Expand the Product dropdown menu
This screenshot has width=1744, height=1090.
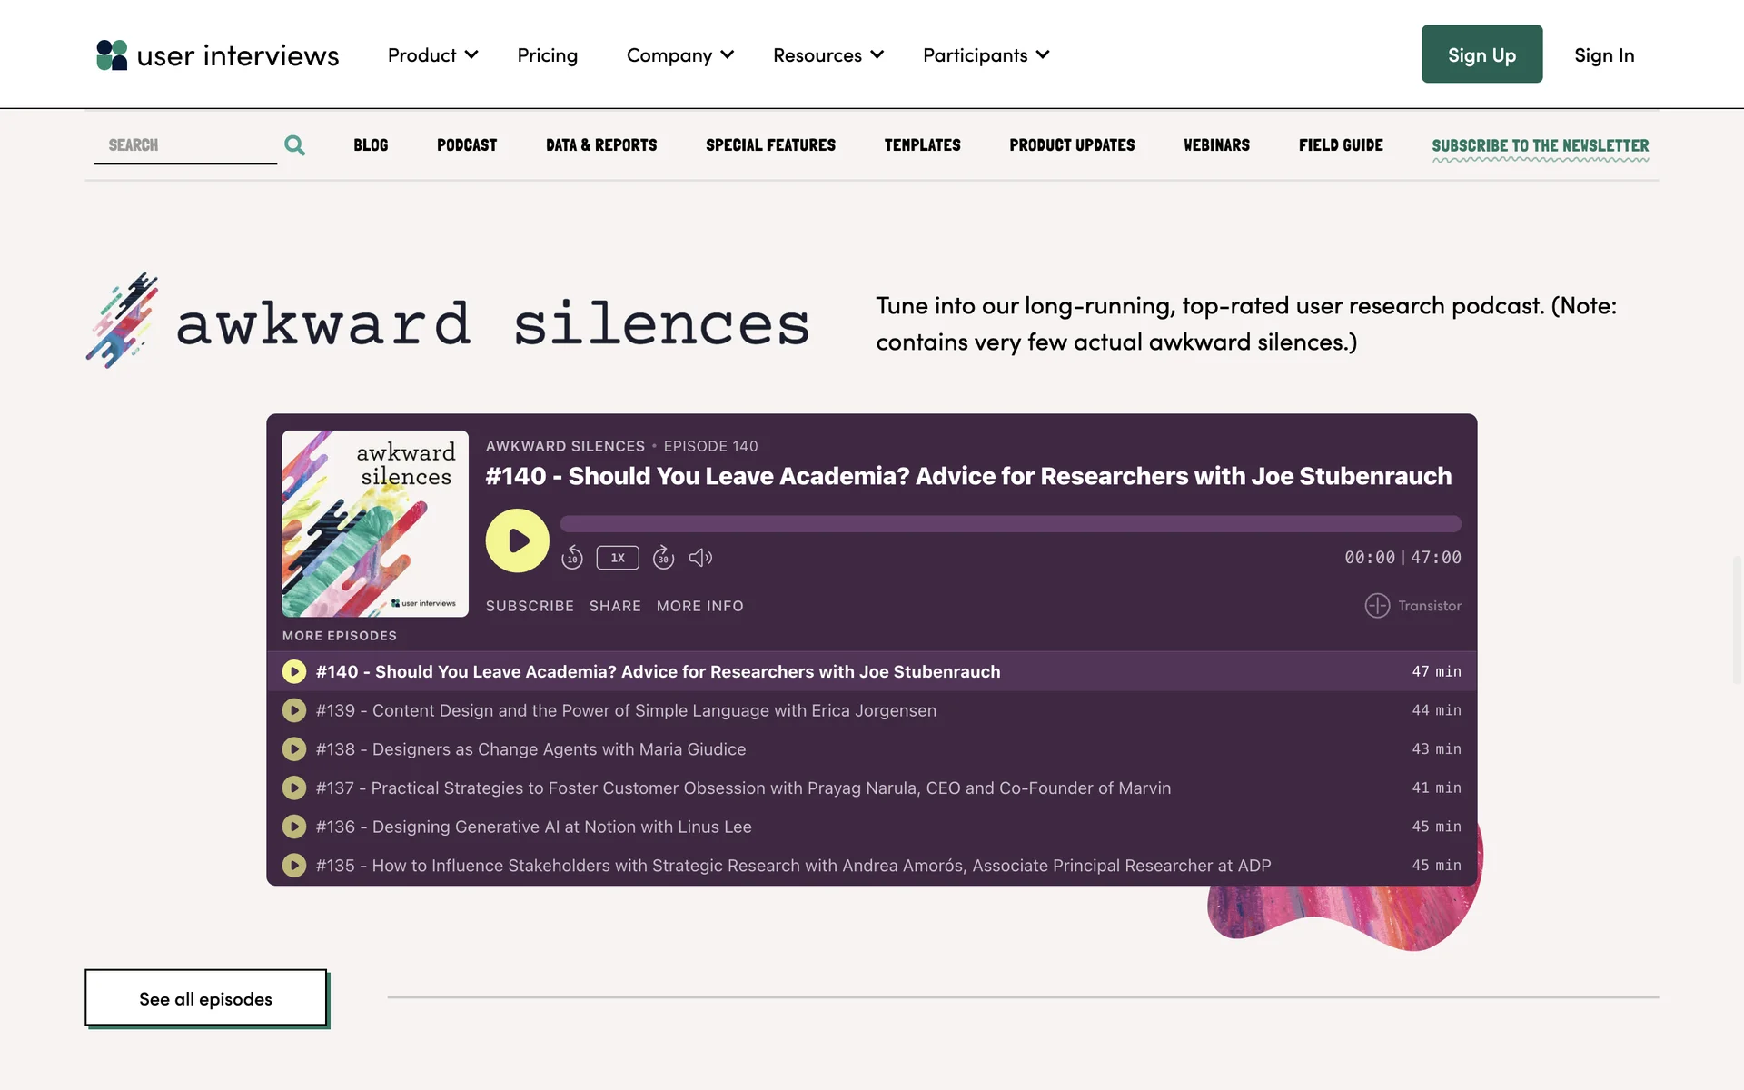(x=432, y=55)
